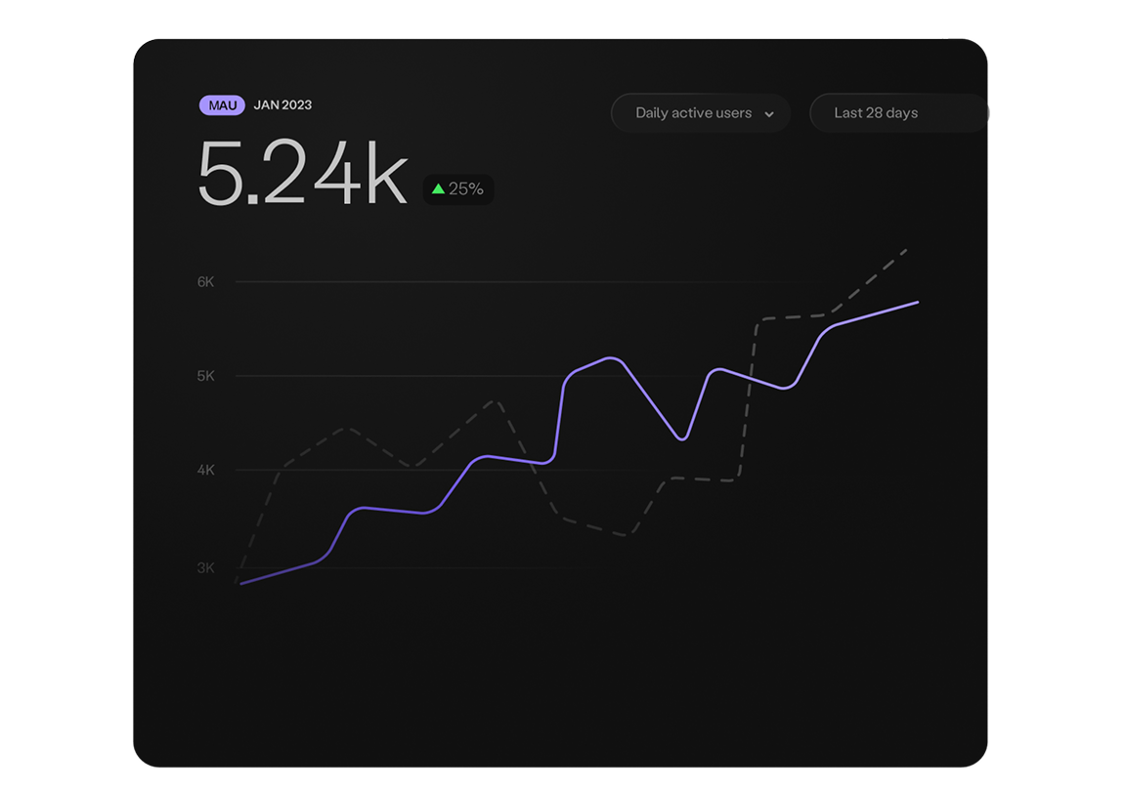Select the purple MAU badge
Screen dimensions: 1126x789
(x=222, y=105)
